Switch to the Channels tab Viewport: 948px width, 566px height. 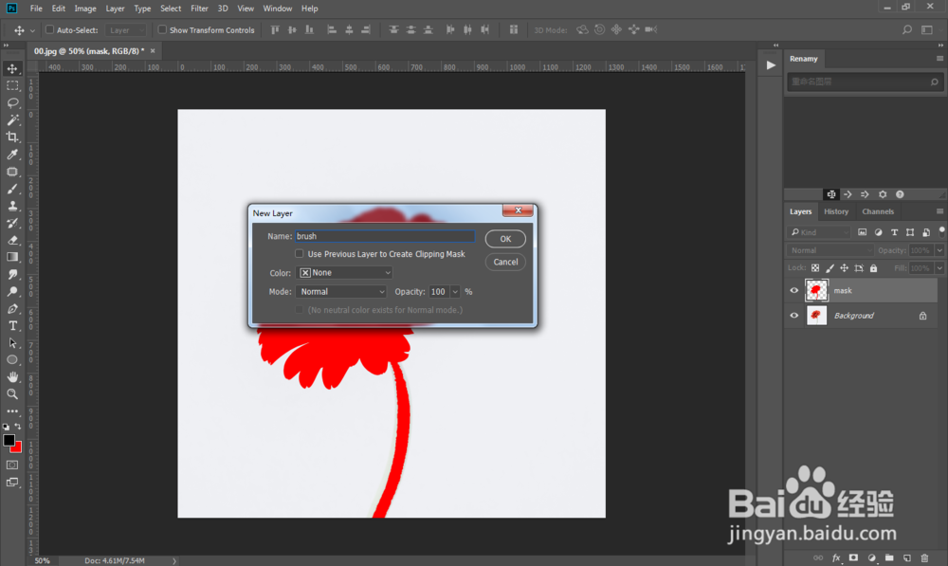point(878,211)
